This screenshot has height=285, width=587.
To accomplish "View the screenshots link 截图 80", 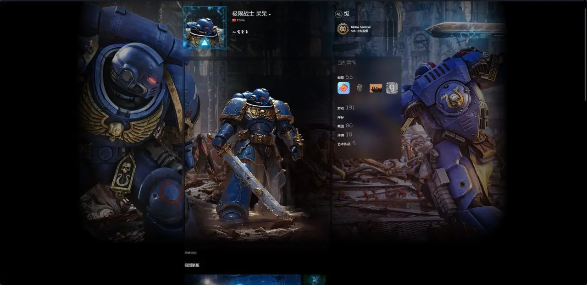I will [345, 126].
